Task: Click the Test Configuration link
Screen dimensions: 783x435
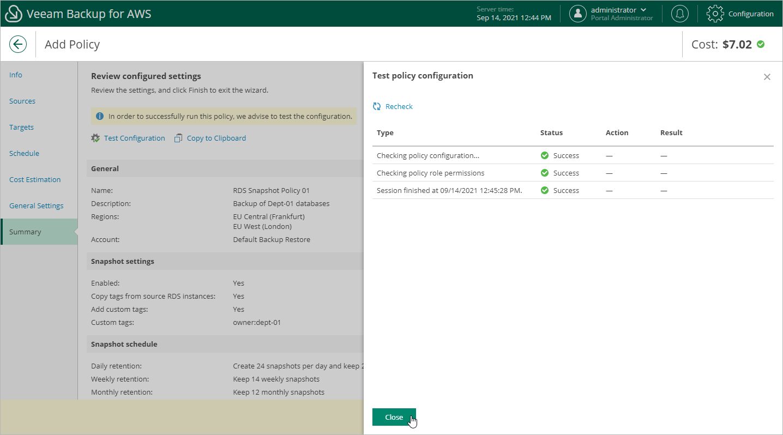Action: [134, 138]
